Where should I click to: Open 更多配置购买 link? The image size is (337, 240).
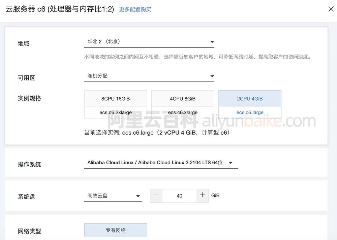point(135,10)
